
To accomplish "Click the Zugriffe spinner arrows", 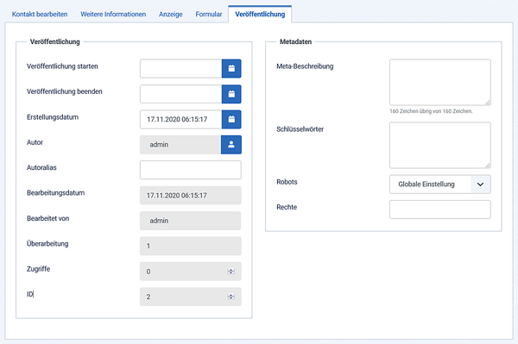I will coord(231,271).
